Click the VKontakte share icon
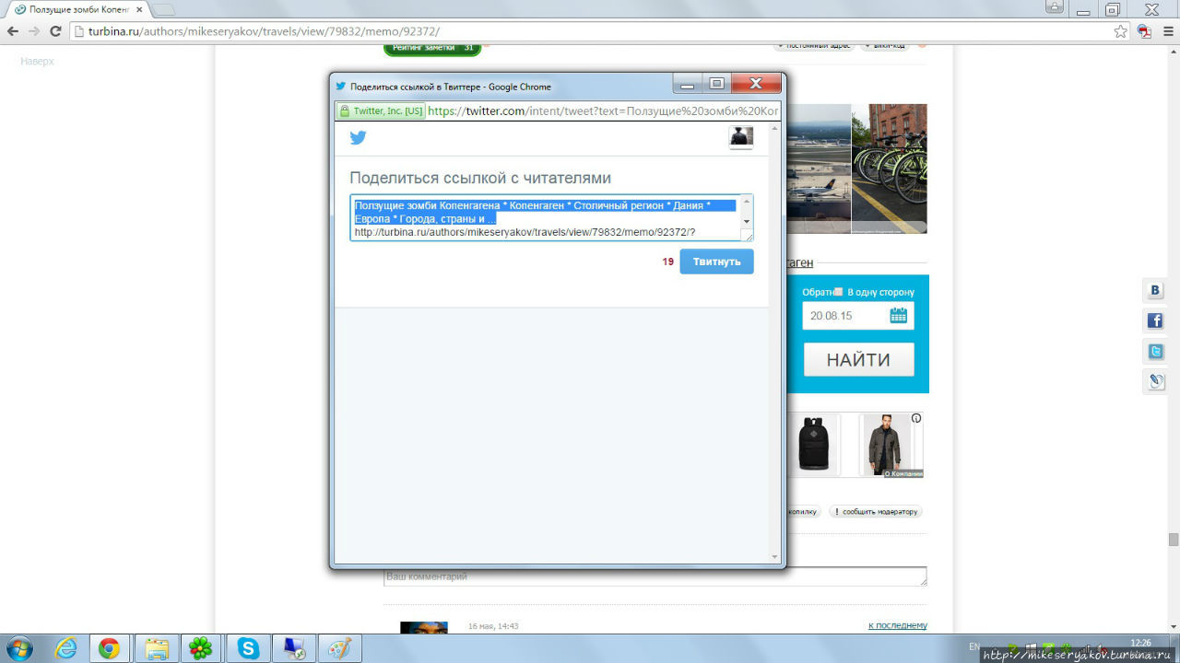 1155,291
